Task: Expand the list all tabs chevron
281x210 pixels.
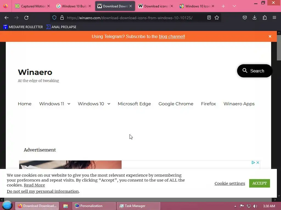Action: pos(234,6)
